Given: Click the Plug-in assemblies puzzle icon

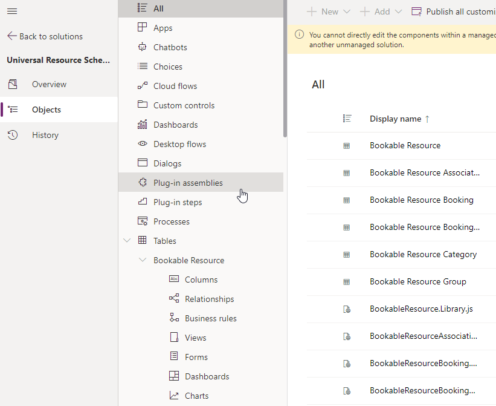Looking at the screenshot, I should pos(142,182).
